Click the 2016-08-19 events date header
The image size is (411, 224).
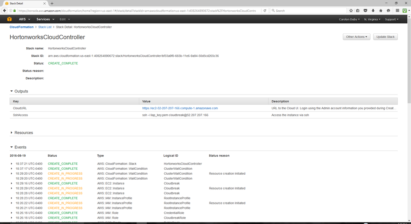18,156
